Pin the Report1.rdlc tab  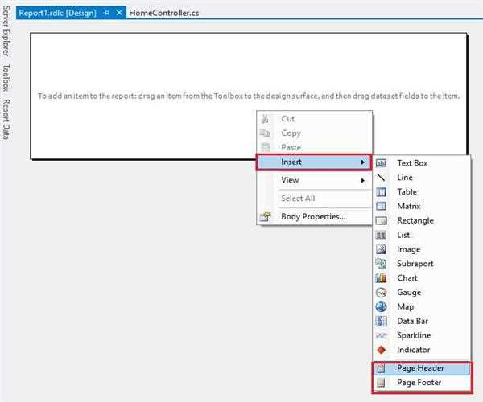click(x=107, y=13)
